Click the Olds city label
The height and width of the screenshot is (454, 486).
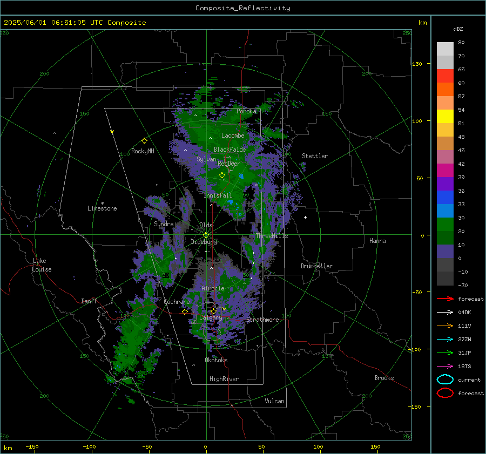(206, 225)
